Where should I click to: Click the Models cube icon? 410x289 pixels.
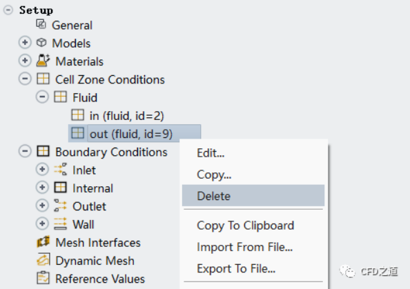pyautogui.click(x=41, y=42)
